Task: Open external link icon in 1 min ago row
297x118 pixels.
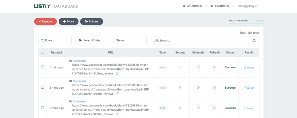Action: point(117,73)
